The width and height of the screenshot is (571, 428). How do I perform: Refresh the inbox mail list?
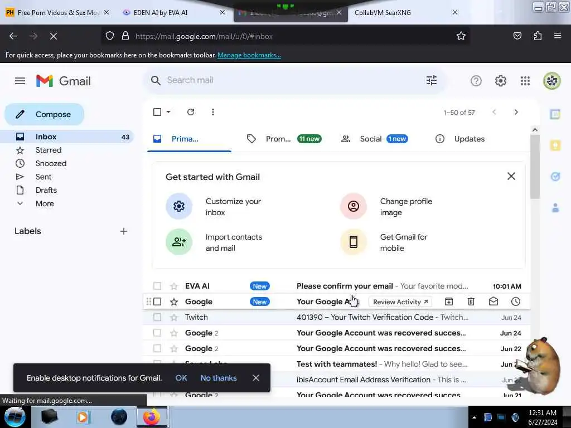[191, 112]
